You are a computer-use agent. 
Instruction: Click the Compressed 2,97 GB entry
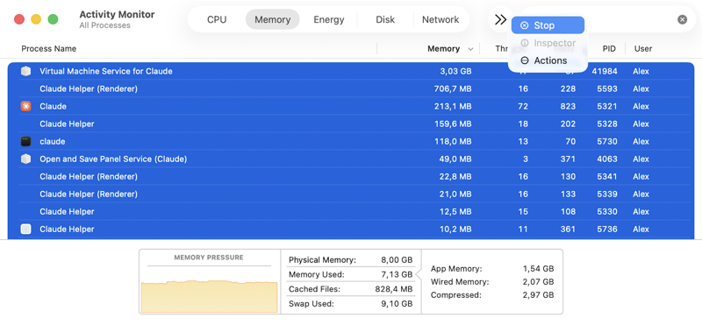tap(492, 295)
